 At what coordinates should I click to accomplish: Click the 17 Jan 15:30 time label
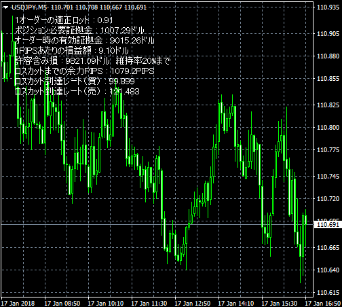point(280,304)
